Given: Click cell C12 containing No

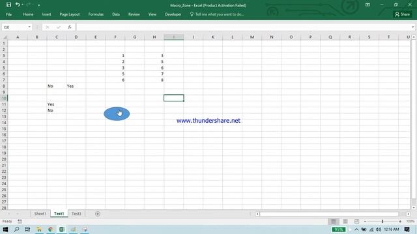Looking at the screenshot, I should click(57, 110).
